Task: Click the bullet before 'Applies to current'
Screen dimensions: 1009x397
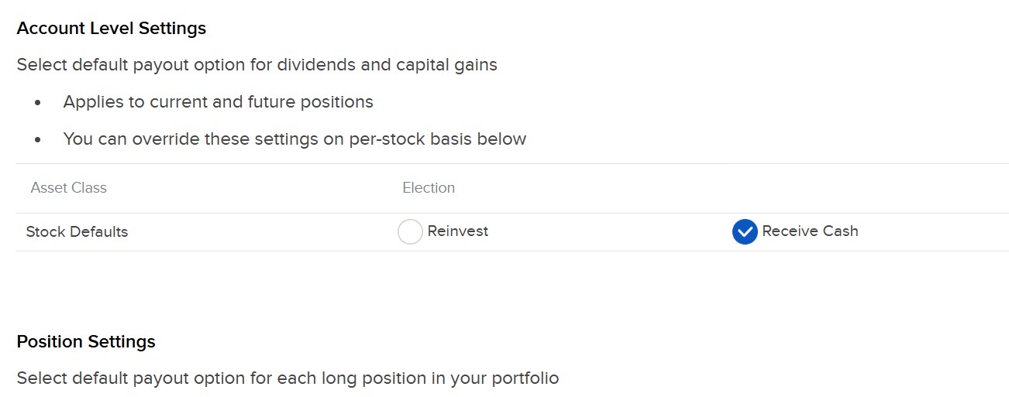Action: coord(38,103)
